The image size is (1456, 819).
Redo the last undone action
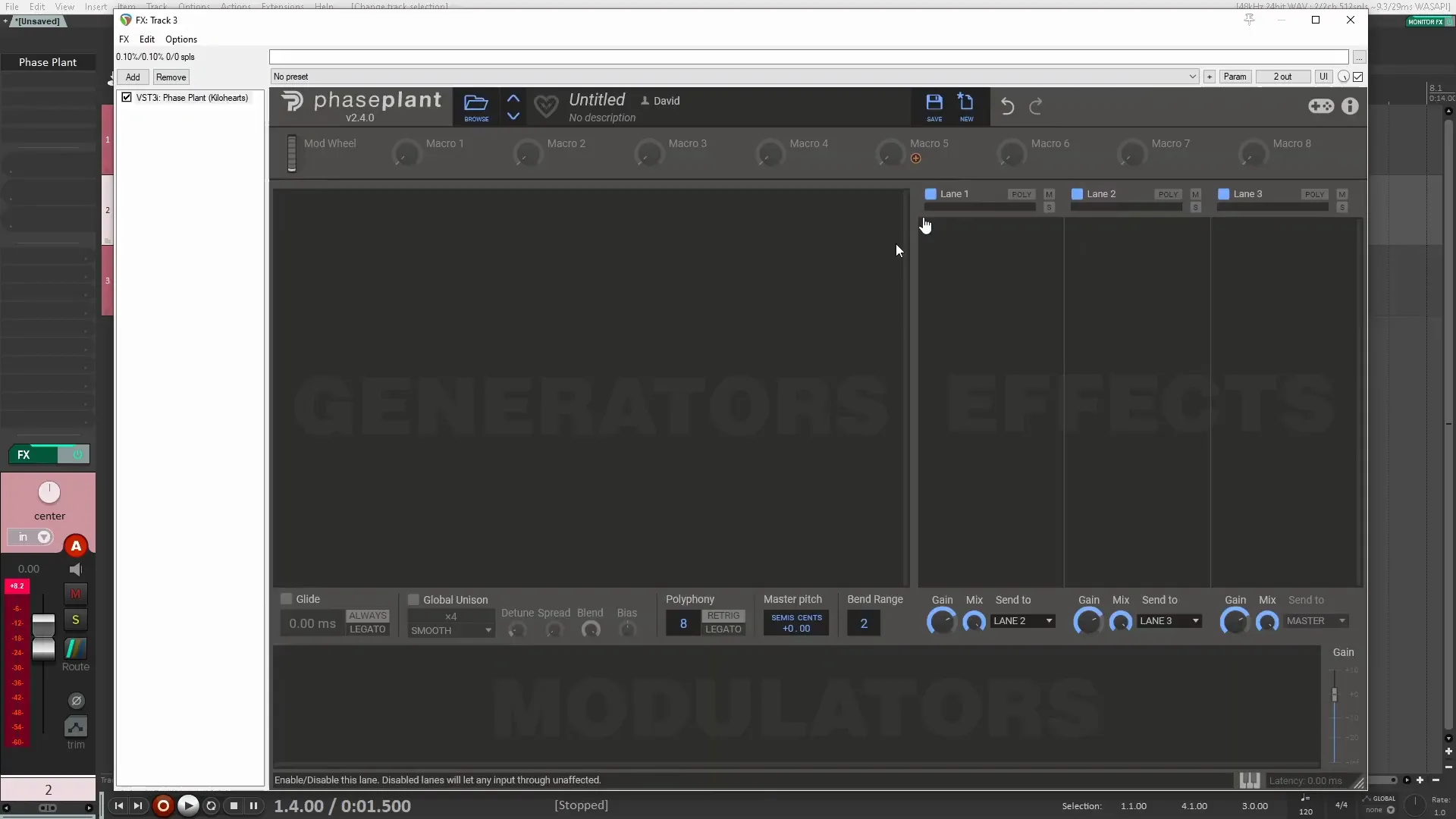click(x=1036, y=106)
